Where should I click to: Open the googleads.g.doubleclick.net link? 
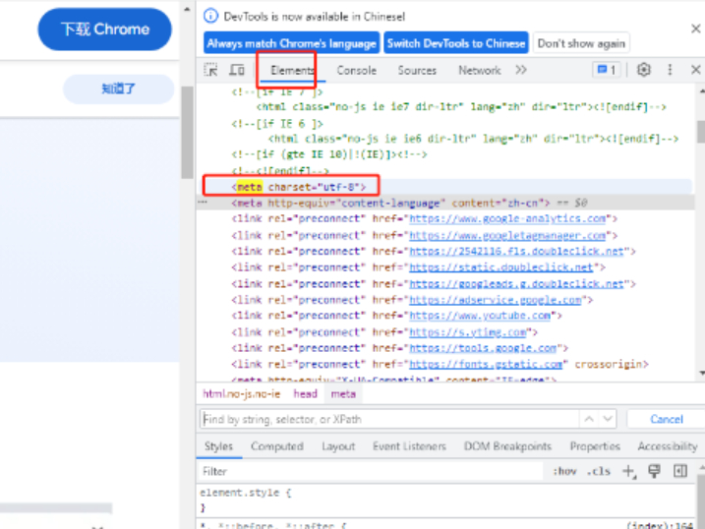(516, 284)
